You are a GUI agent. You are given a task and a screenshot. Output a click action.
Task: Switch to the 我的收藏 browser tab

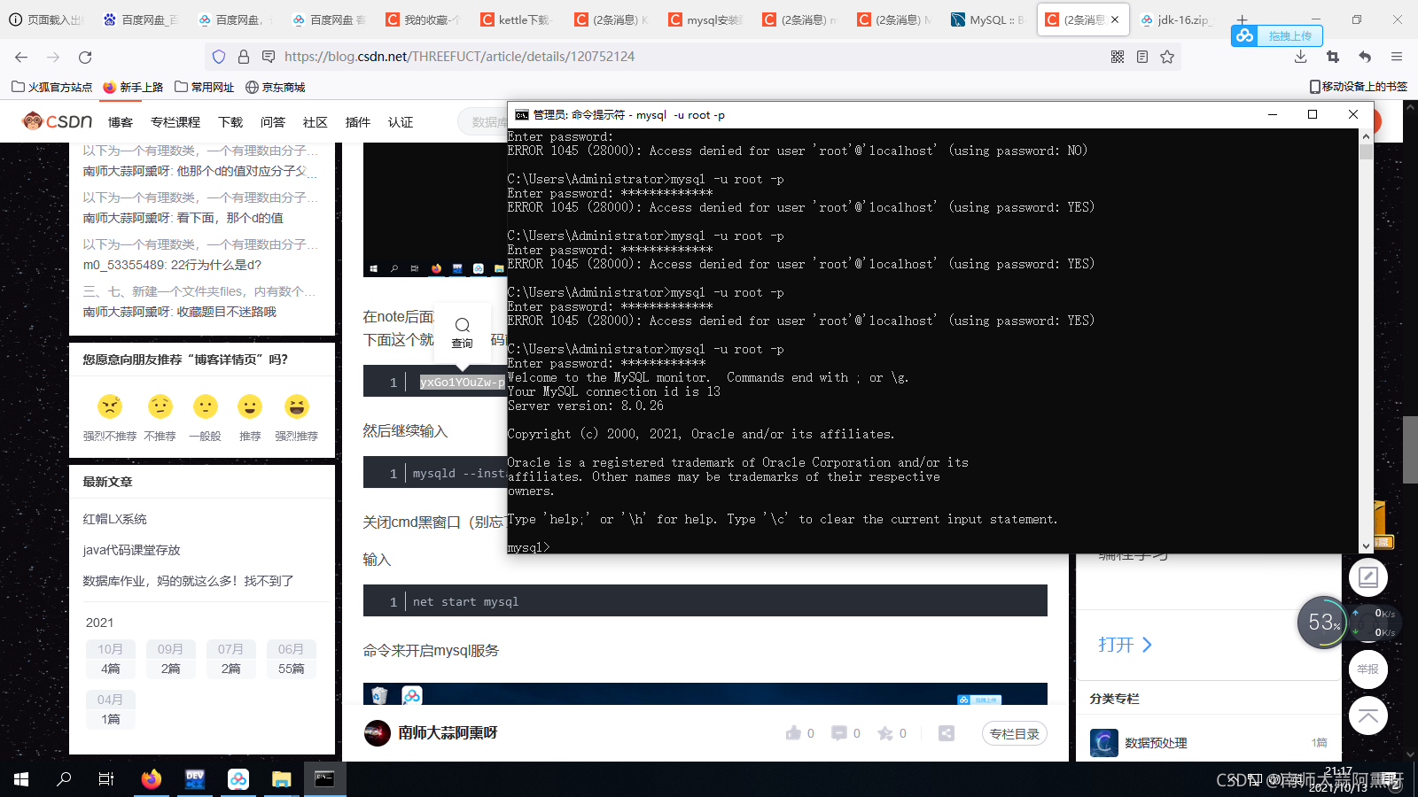(x=422, y=19)
